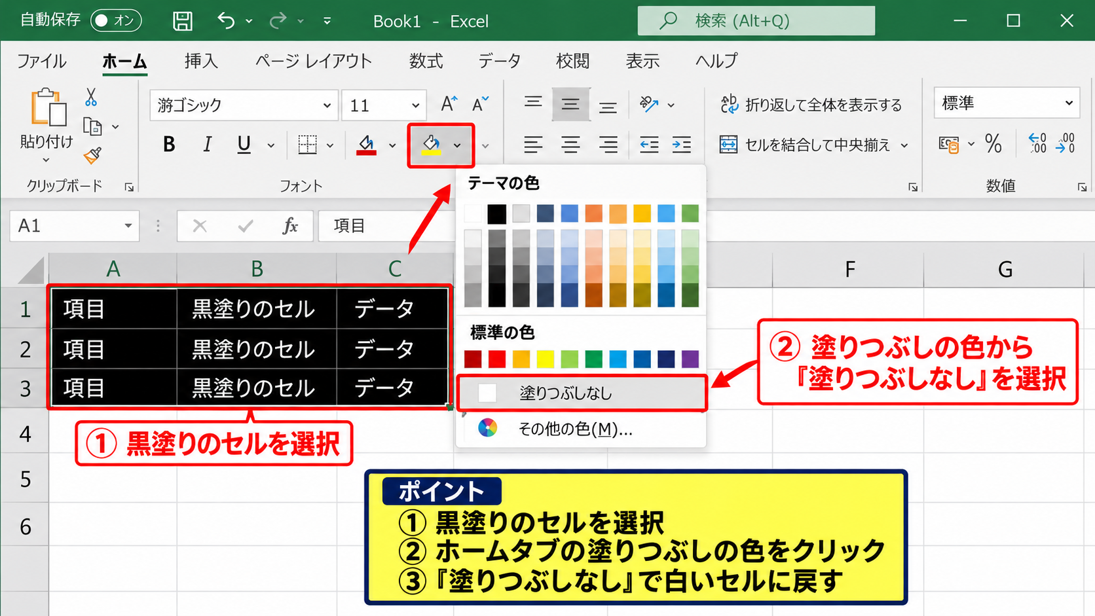1095x616 pixels.
Task: Open clipboard group dialog launcher
Action: [129, 187]
